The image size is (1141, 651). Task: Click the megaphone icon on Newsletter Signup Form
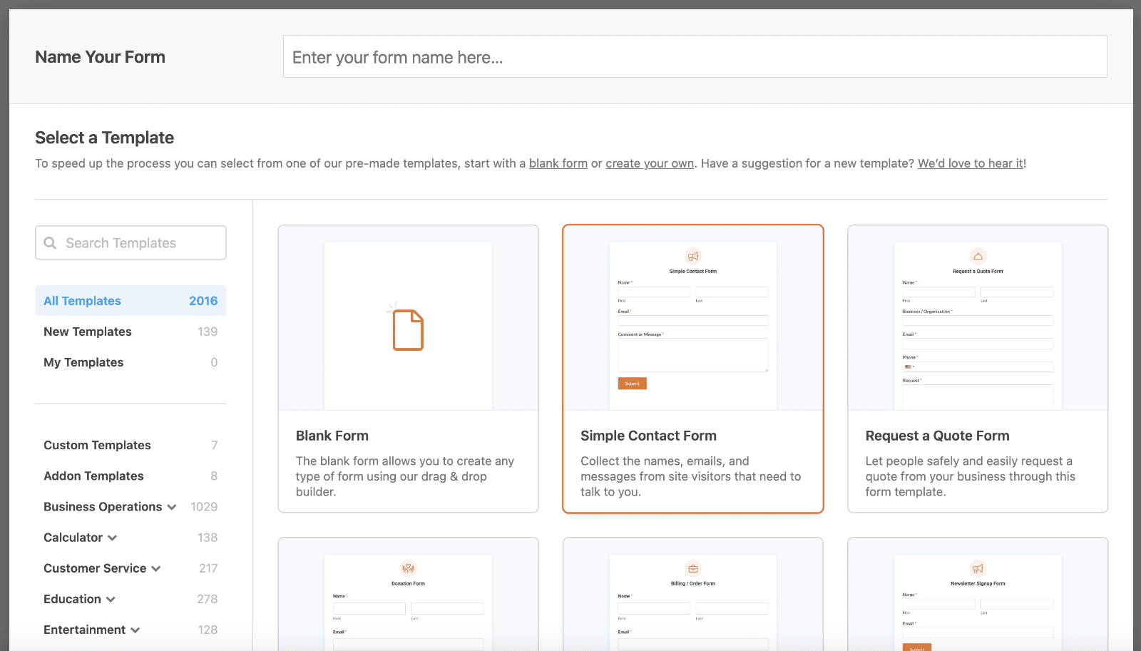coord(977,569)
